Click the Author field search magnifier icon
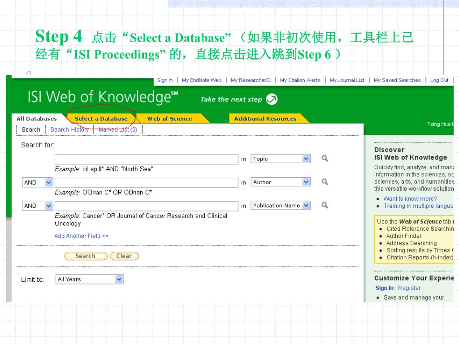Screen dimensions: 459x344 (x=325, y=182)
